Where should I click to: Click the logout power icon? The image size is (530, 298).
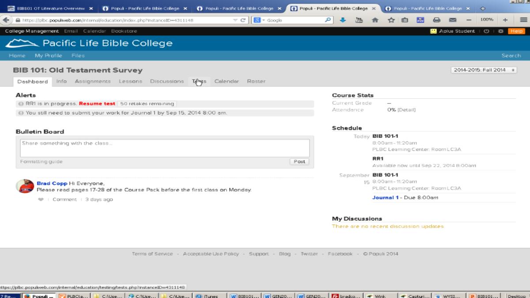click(486, 31)
